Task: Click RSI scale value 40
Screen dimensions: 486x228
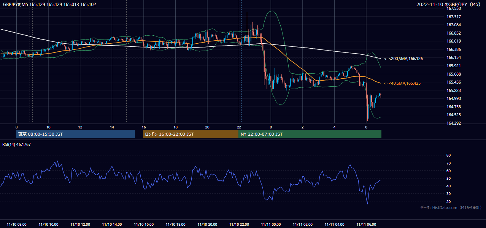Action: [448, 186]
